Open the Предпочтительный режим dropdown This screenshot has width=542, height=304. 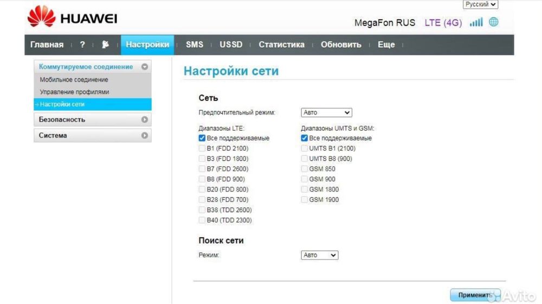tap(326, 112)
